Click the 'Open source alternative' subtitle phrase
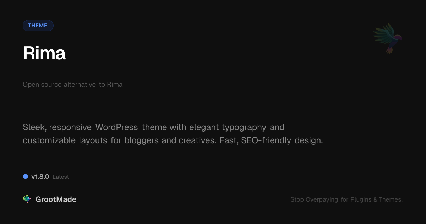 click(59, 85)
